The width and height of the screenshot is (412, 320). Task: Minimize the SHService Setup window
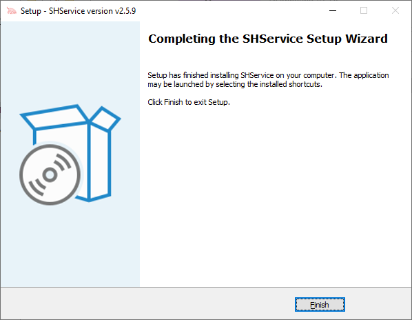click(x=333, y=11)
